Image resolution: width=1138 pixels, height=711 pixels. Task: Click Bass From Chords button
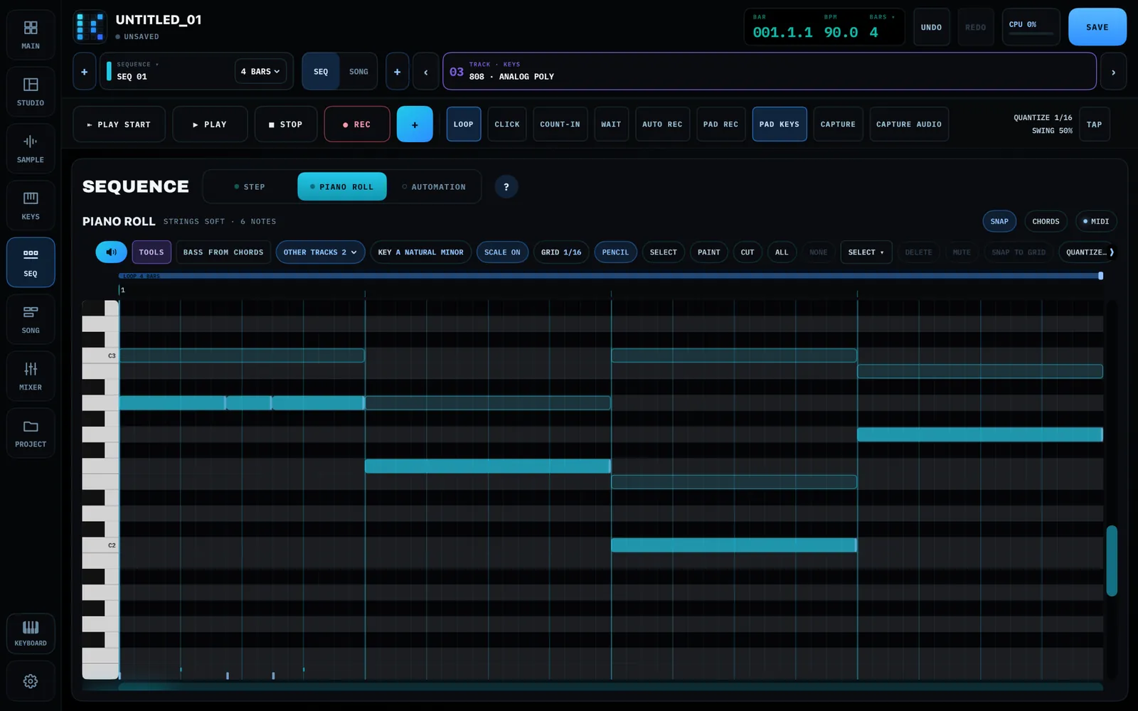point(223,252)
